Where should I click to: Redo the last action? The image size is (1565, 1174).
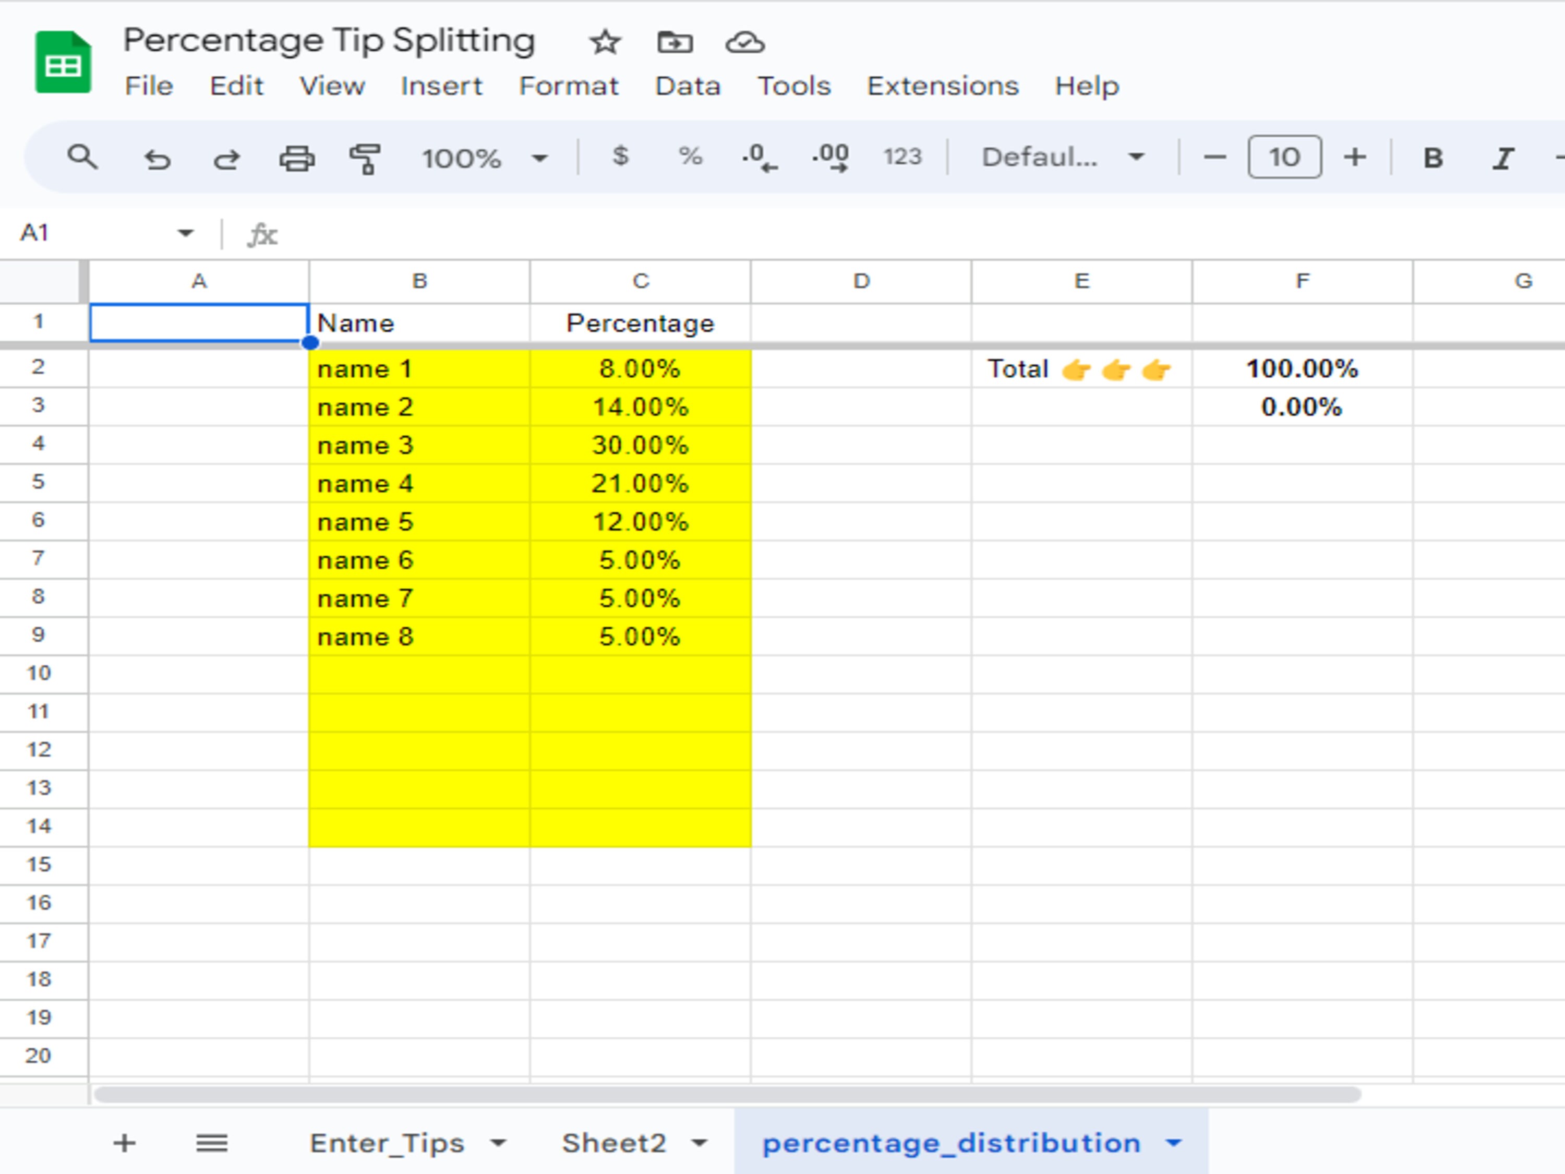click(x=226, y=157)
